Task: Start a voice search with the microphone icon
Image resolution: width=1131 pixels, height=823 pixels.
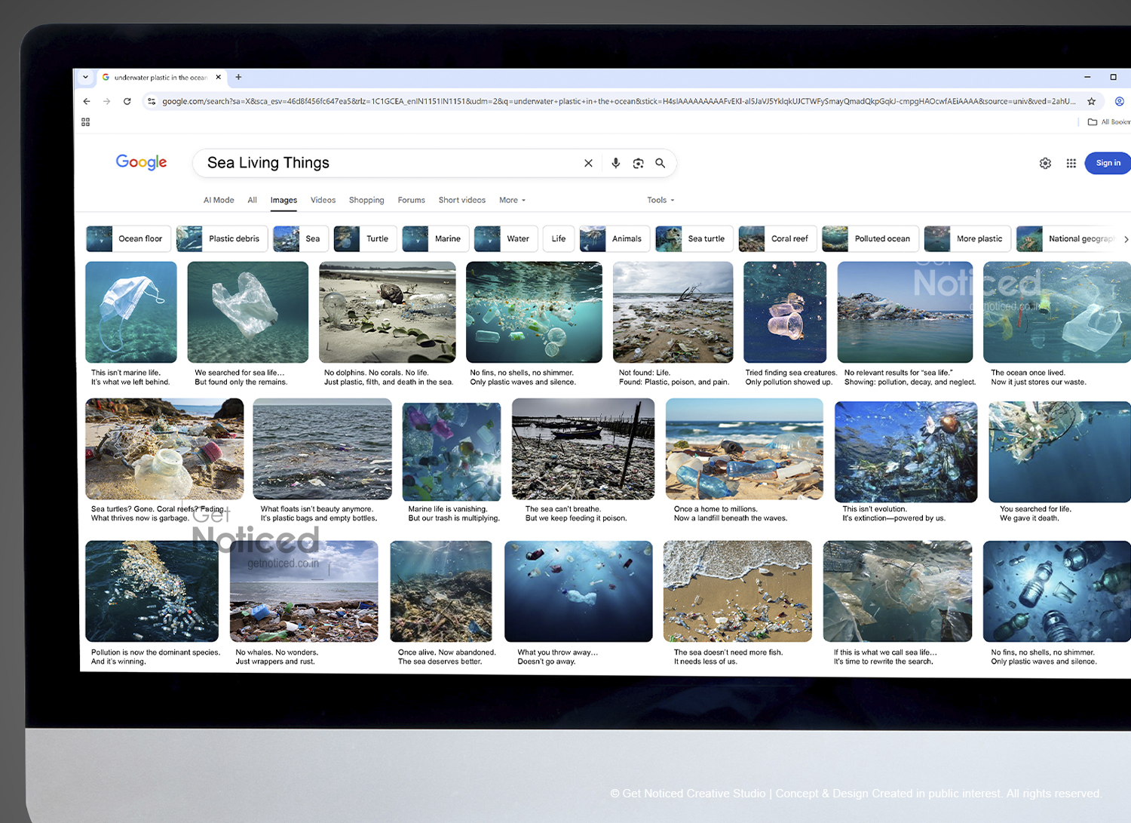Action: pos(615,163)
